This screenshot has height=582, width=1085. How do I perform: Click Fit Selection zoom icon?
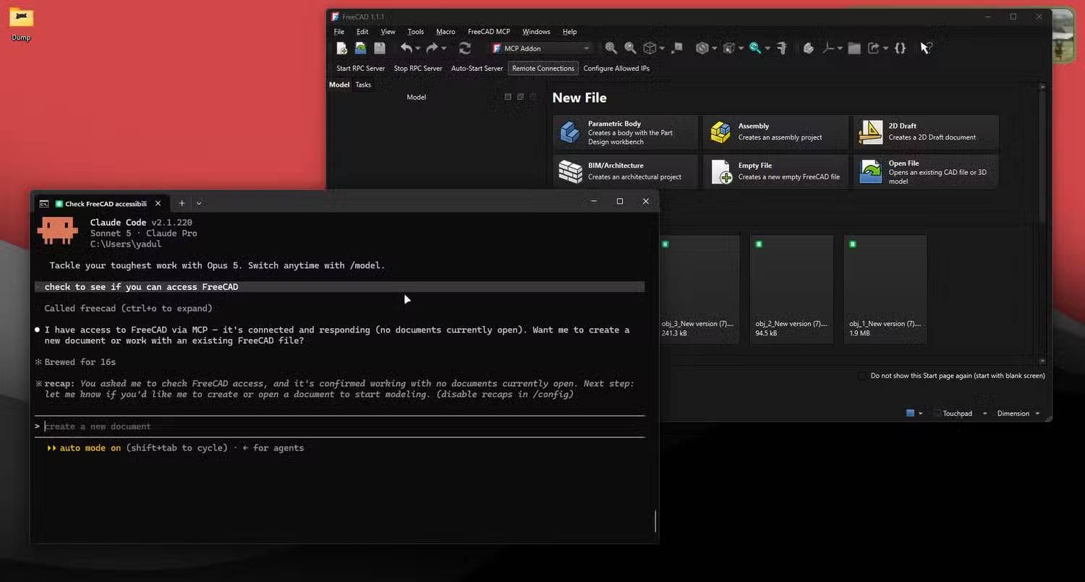tap(630, 48)
